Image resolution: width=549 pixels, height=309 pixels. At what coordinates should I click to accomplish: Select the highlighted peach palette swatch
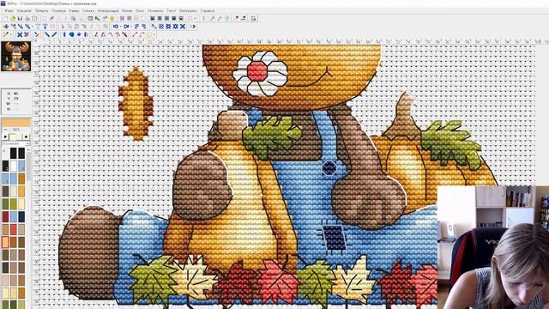(6, 242)
